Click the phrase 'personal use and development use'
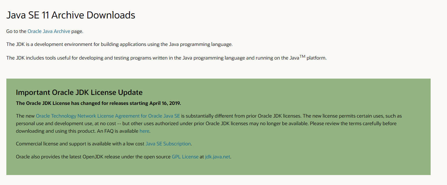This screenshot has width=447, height=185. (x=47, y=123)
